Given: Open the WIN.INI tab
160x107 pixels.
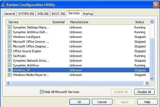Looking at the screenshot, I should pos(43,14).
